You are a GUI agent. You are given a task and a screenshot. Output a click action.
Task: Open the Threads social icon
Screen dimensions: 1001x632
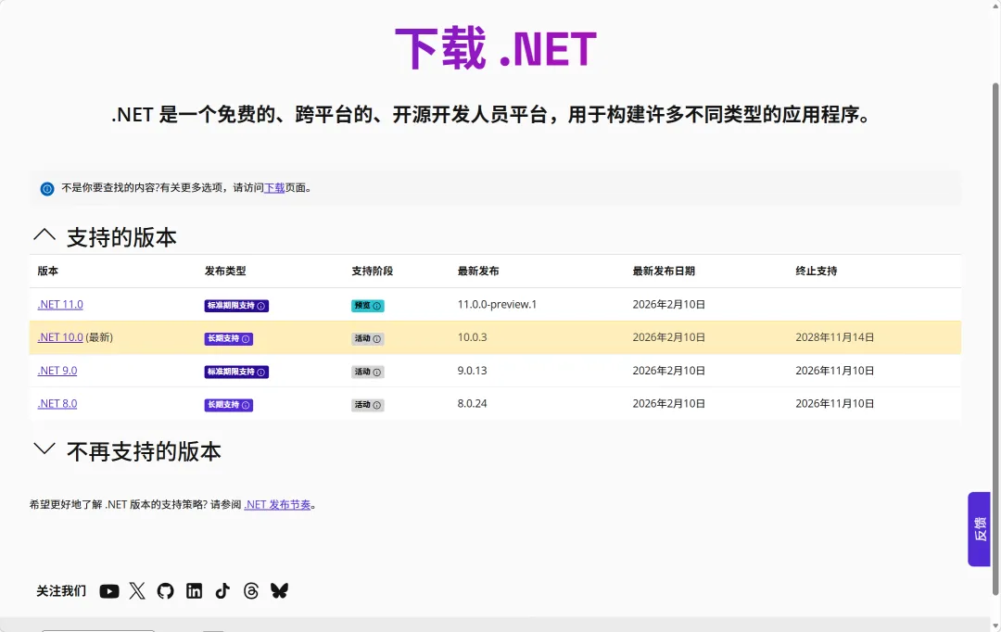pyautogui.click(x=251, y=591)
